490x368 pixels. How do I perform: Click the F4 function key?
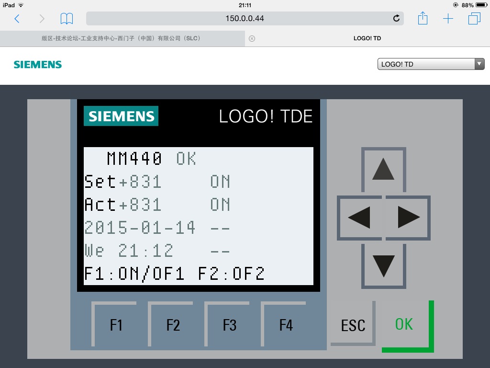[x=284, y=324]
